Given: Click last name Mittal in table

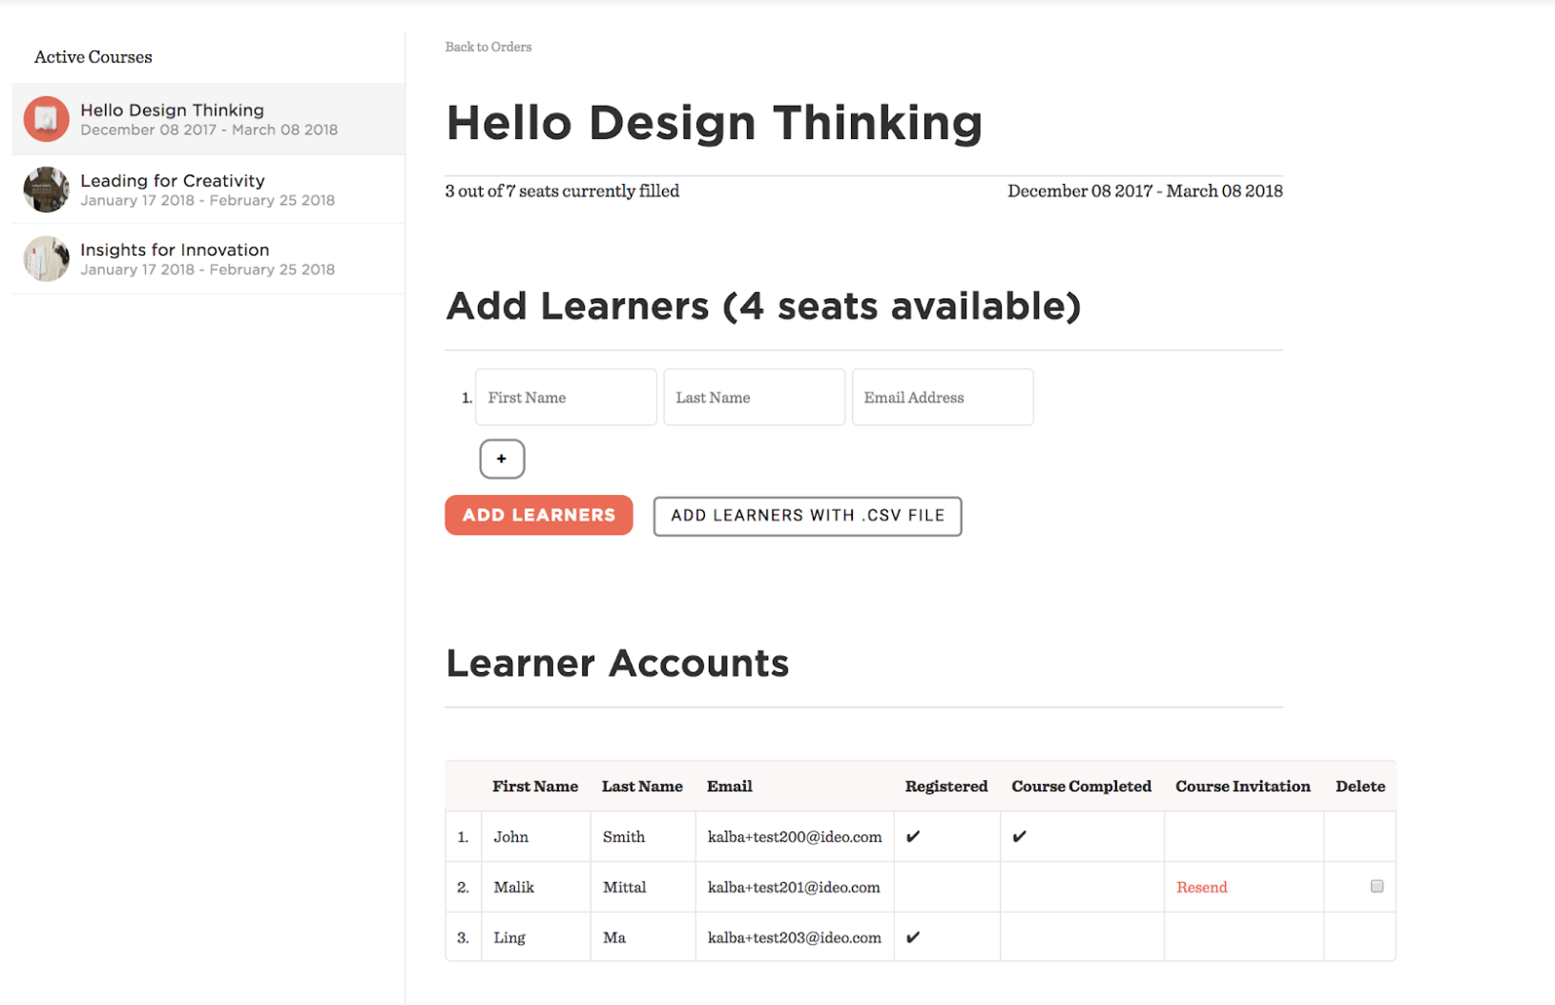Looking at the screenshot, I should point(625,888).
